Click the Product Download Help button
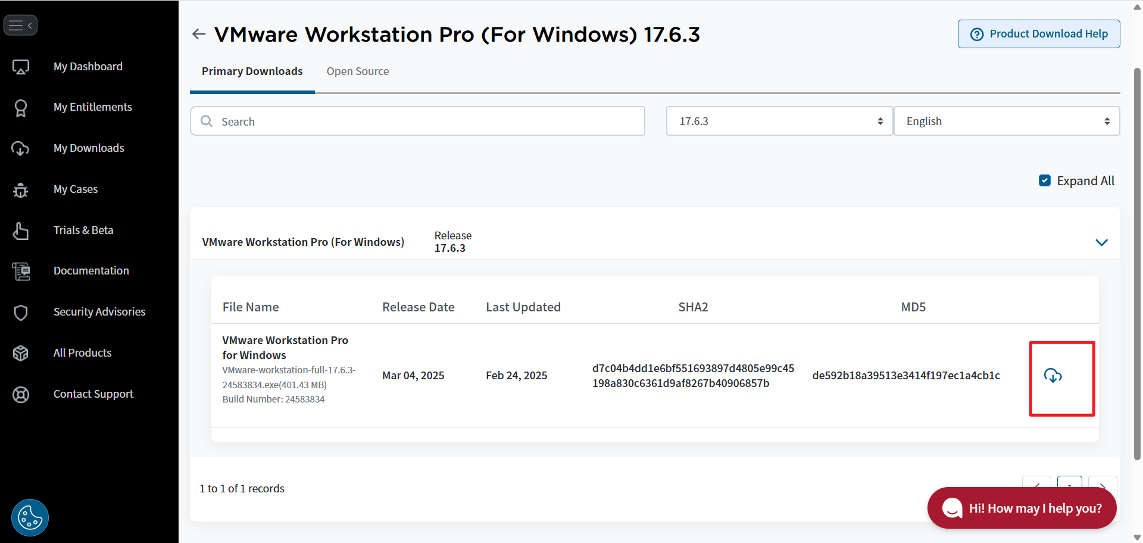This screenshot has width=1143, height=543. [x=1039, y=34]
